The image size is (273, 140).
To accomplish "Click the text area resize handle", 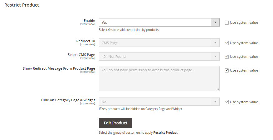I will pos(218,89).
